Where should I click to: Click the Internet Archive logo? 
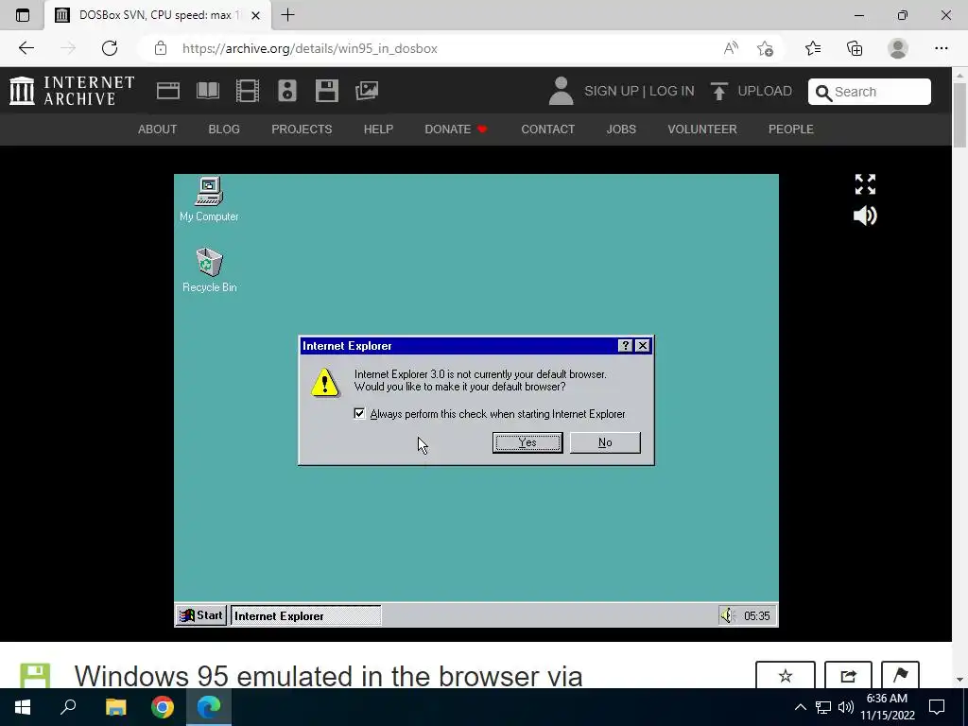point(72,91)
